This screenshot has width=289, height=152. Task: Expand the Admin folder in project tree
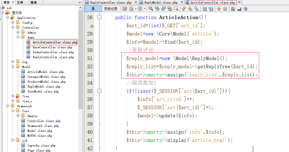tap(18, 32)
